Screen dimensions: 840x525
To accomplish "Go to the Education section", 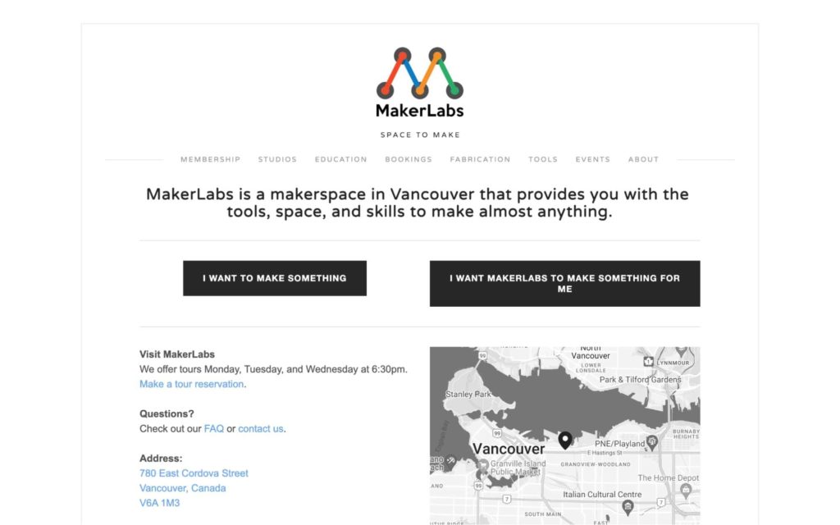I will coord(340,159).
